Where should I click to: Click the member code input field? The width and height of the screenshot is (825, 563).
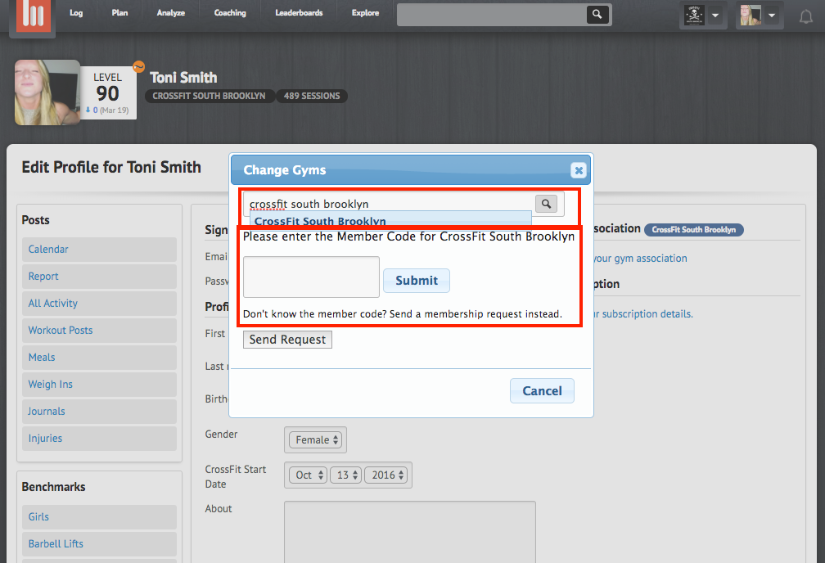(x=311, y=277)
